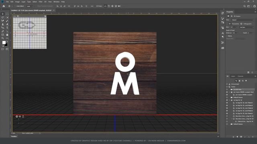
Task: Open view selector dropdown in secondary view
Action: coord(14,16)
